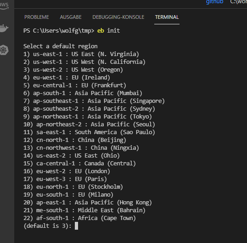Image resolution: width=247 pixels, height=243 pixels.
Task: Click the eu-south-1 Milano line
Action: (68, 195)
